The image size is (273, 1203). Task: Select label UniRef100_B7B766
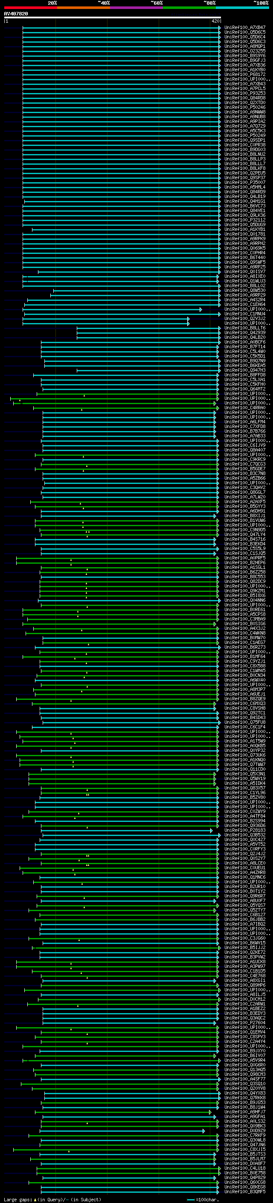(x=245, y=431)
